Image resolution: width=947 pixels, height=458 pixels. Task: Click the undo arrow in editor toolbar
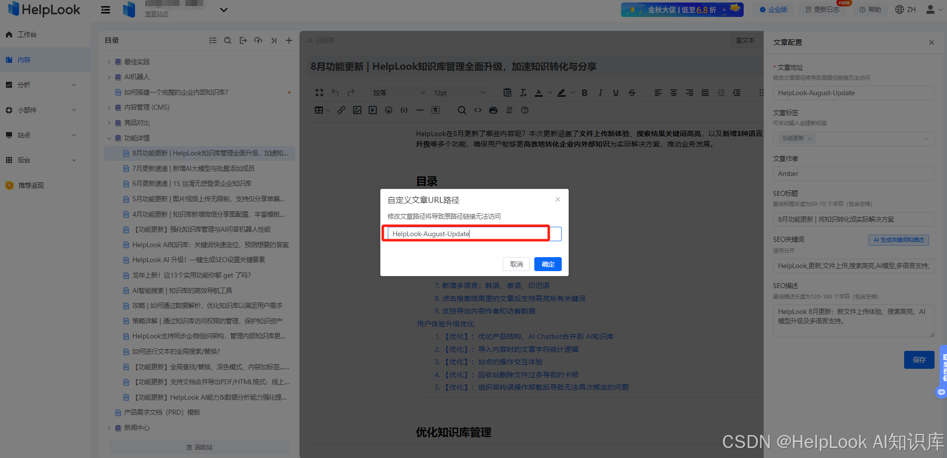click(335, 93)
